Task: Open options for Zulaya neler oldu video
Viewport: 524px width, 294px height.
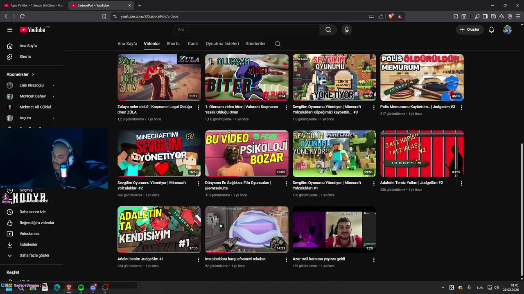Action: pyautogui.click(x=199, y=107)
